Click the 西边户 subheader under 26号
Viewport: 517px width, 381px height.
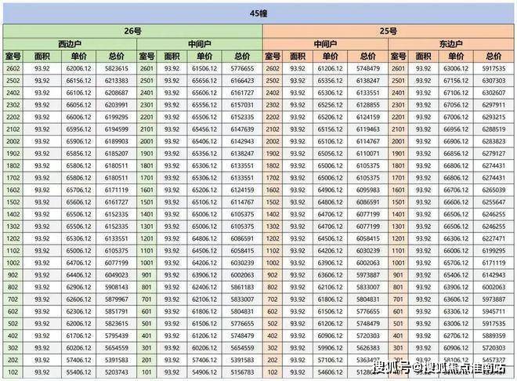(70, 44)
